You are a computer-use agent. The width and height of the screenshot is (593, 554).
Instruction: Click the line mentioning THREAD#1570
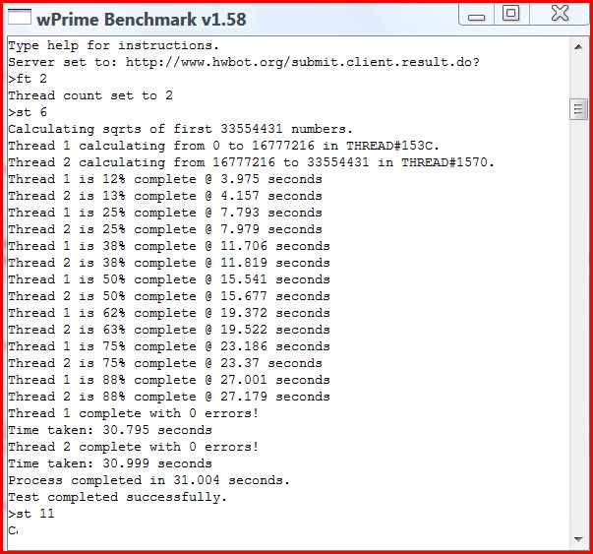252,162
